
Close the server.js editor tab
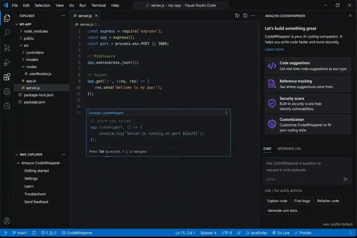coord(96,16)
